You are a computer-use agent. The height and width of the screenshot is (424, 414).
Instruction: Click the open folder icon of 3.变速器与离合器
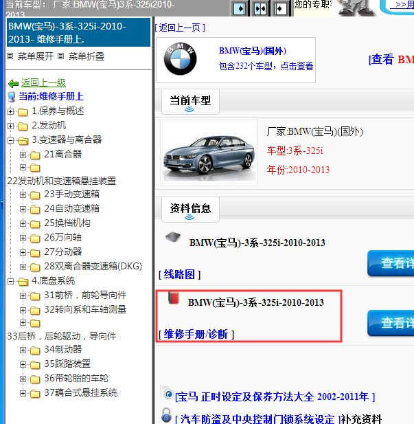pos(23,140)
